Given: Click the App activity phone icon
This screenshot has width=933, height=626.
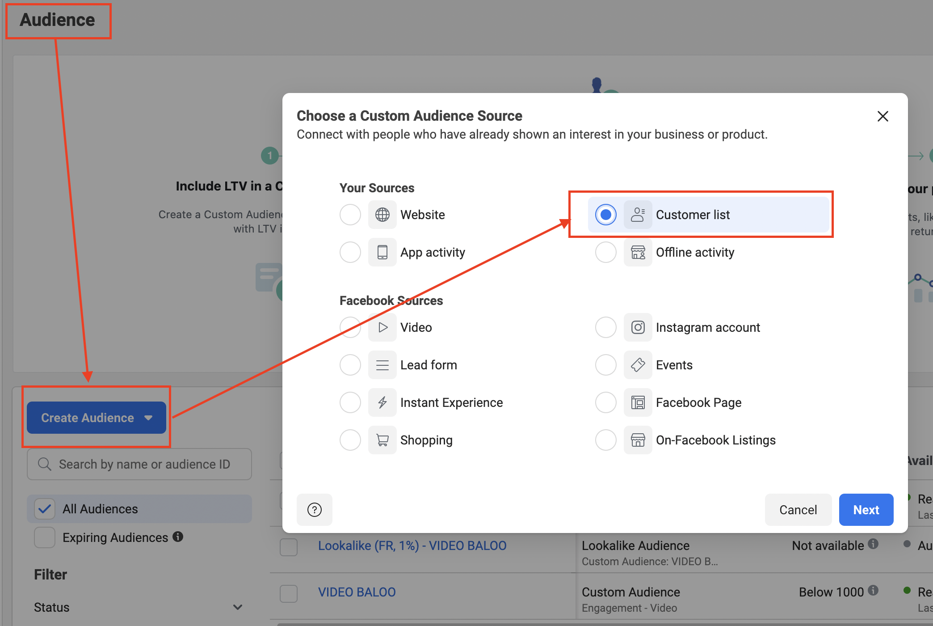Looking at the screenshot, I should 382,252.
